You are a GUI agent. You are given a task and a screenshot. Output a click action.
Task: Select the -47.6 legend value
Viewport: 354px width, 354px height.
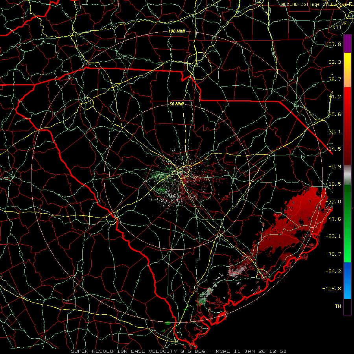click(x=333, y=219)
